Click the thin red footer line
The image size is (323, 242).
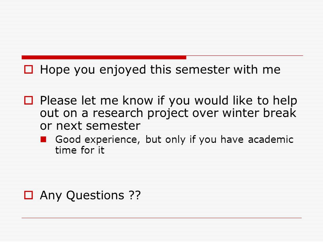(162, 218)
